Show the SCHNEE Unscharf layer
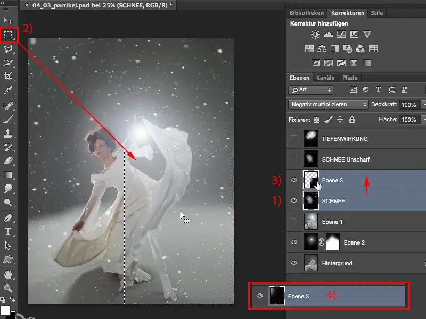Viewport: 426px width, 319px height. pos(294,159)
